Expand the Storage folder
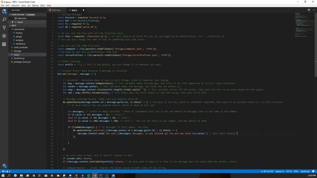Image resolution: width=317 pixels, height=178 pixels. [17, 51]
